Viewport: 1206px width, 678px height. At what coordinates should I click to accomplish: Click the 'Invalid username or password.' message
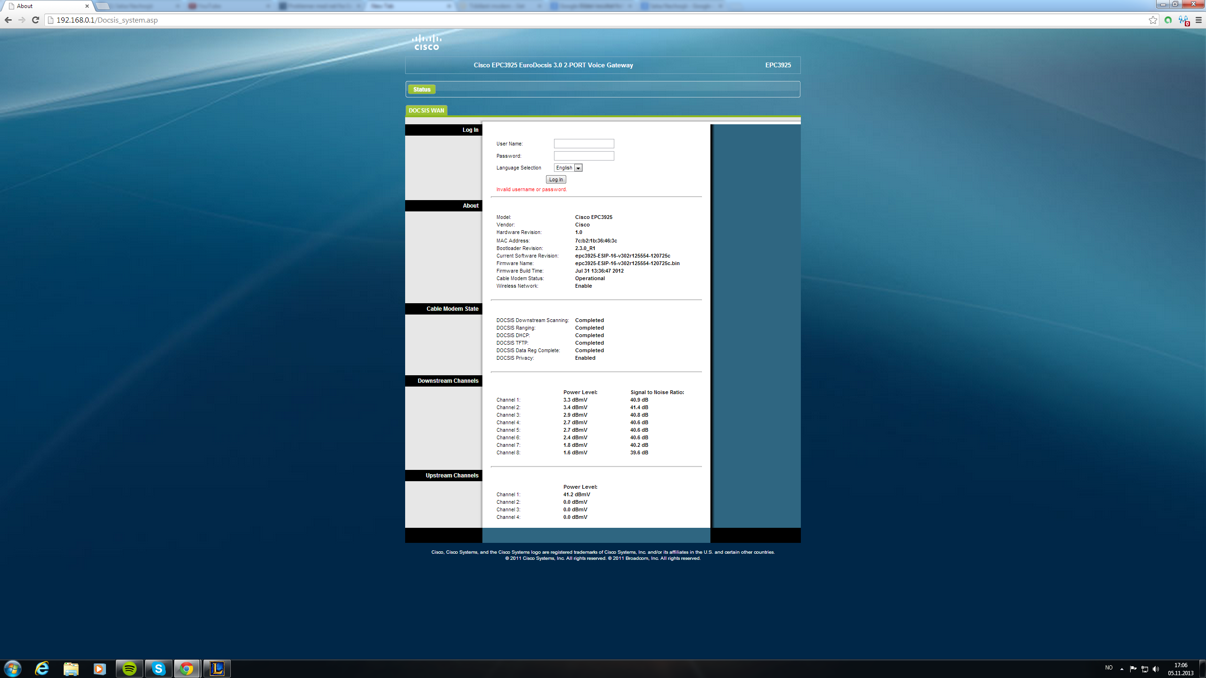[531, 189]
